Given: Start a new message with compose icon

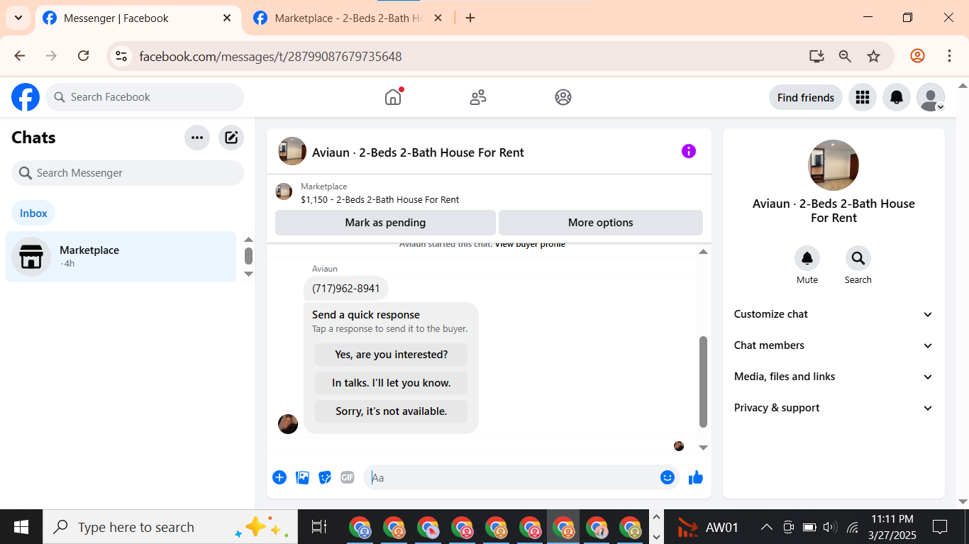Looking at the screenshot, I should tap(231, 138).
